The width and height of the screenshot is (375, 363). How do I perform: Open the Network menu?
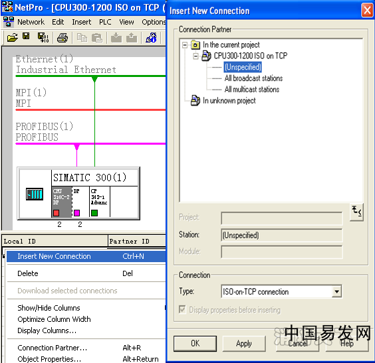(31, 22)
